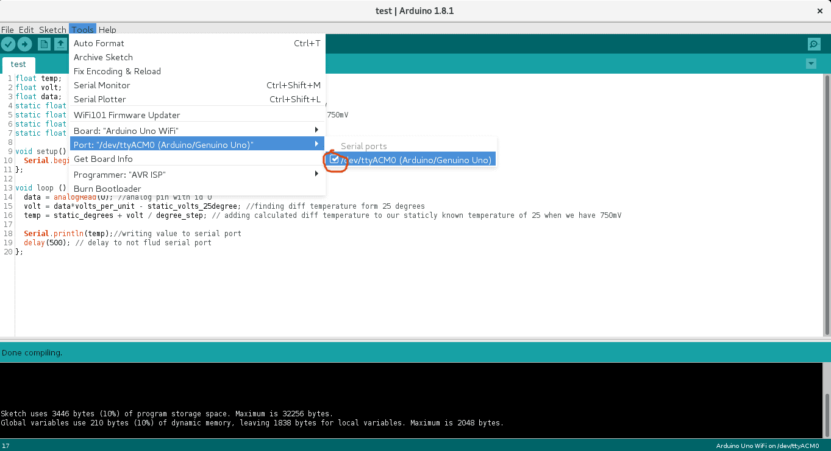Select Auto Format from the Tools menu
This screenshot has height=451, width=831.
tap(99, 43)
